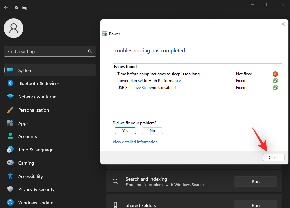290x208 pixels.
Task: Click the search magnifier icon
Action: [x=90, y=51]
